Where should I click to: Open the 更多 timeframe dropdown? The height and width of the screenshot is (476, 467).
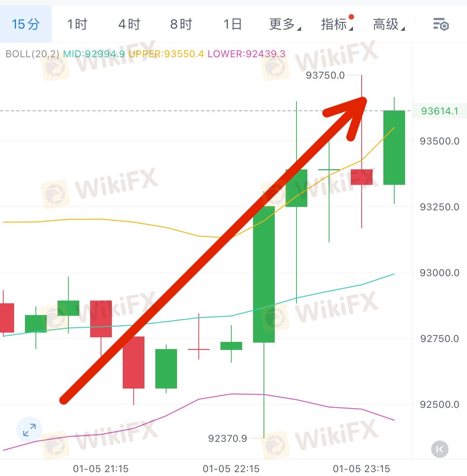coord(285,24)
